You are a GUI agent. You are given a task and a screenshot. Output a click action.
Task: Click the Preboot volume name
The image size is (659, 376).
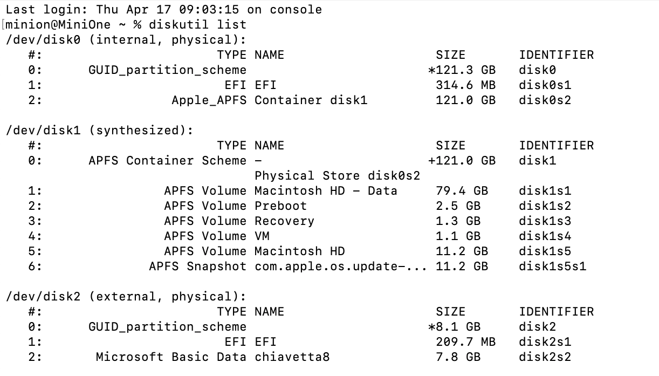pos(280,206)
